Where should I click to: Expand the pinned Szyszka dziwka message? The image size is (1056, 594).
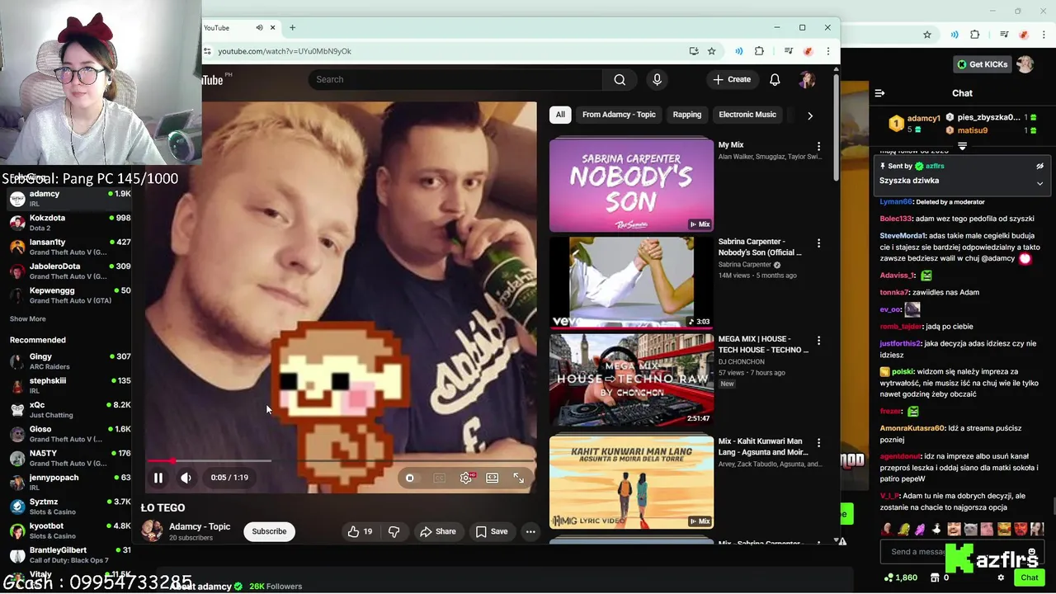pyautogui.click(x=1039, y=183)
